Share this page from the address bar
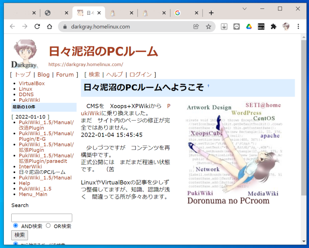The width and height of the screenshot is (309, 248). (x=196, y=26)
